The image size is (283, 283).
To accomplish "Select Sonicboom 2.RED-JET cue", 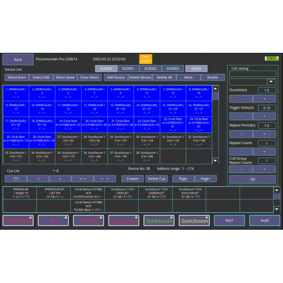I will click(x=121, y=193).
